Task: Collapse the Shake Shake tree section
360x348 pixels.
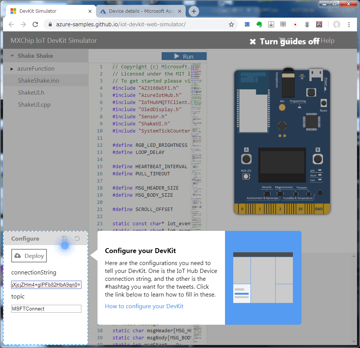Action: click(13, 56)
